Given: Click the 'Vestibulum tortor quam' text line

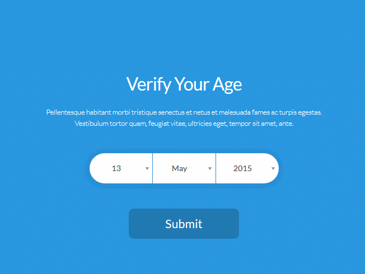Looking at the screenshot, I should pos(184,124).
